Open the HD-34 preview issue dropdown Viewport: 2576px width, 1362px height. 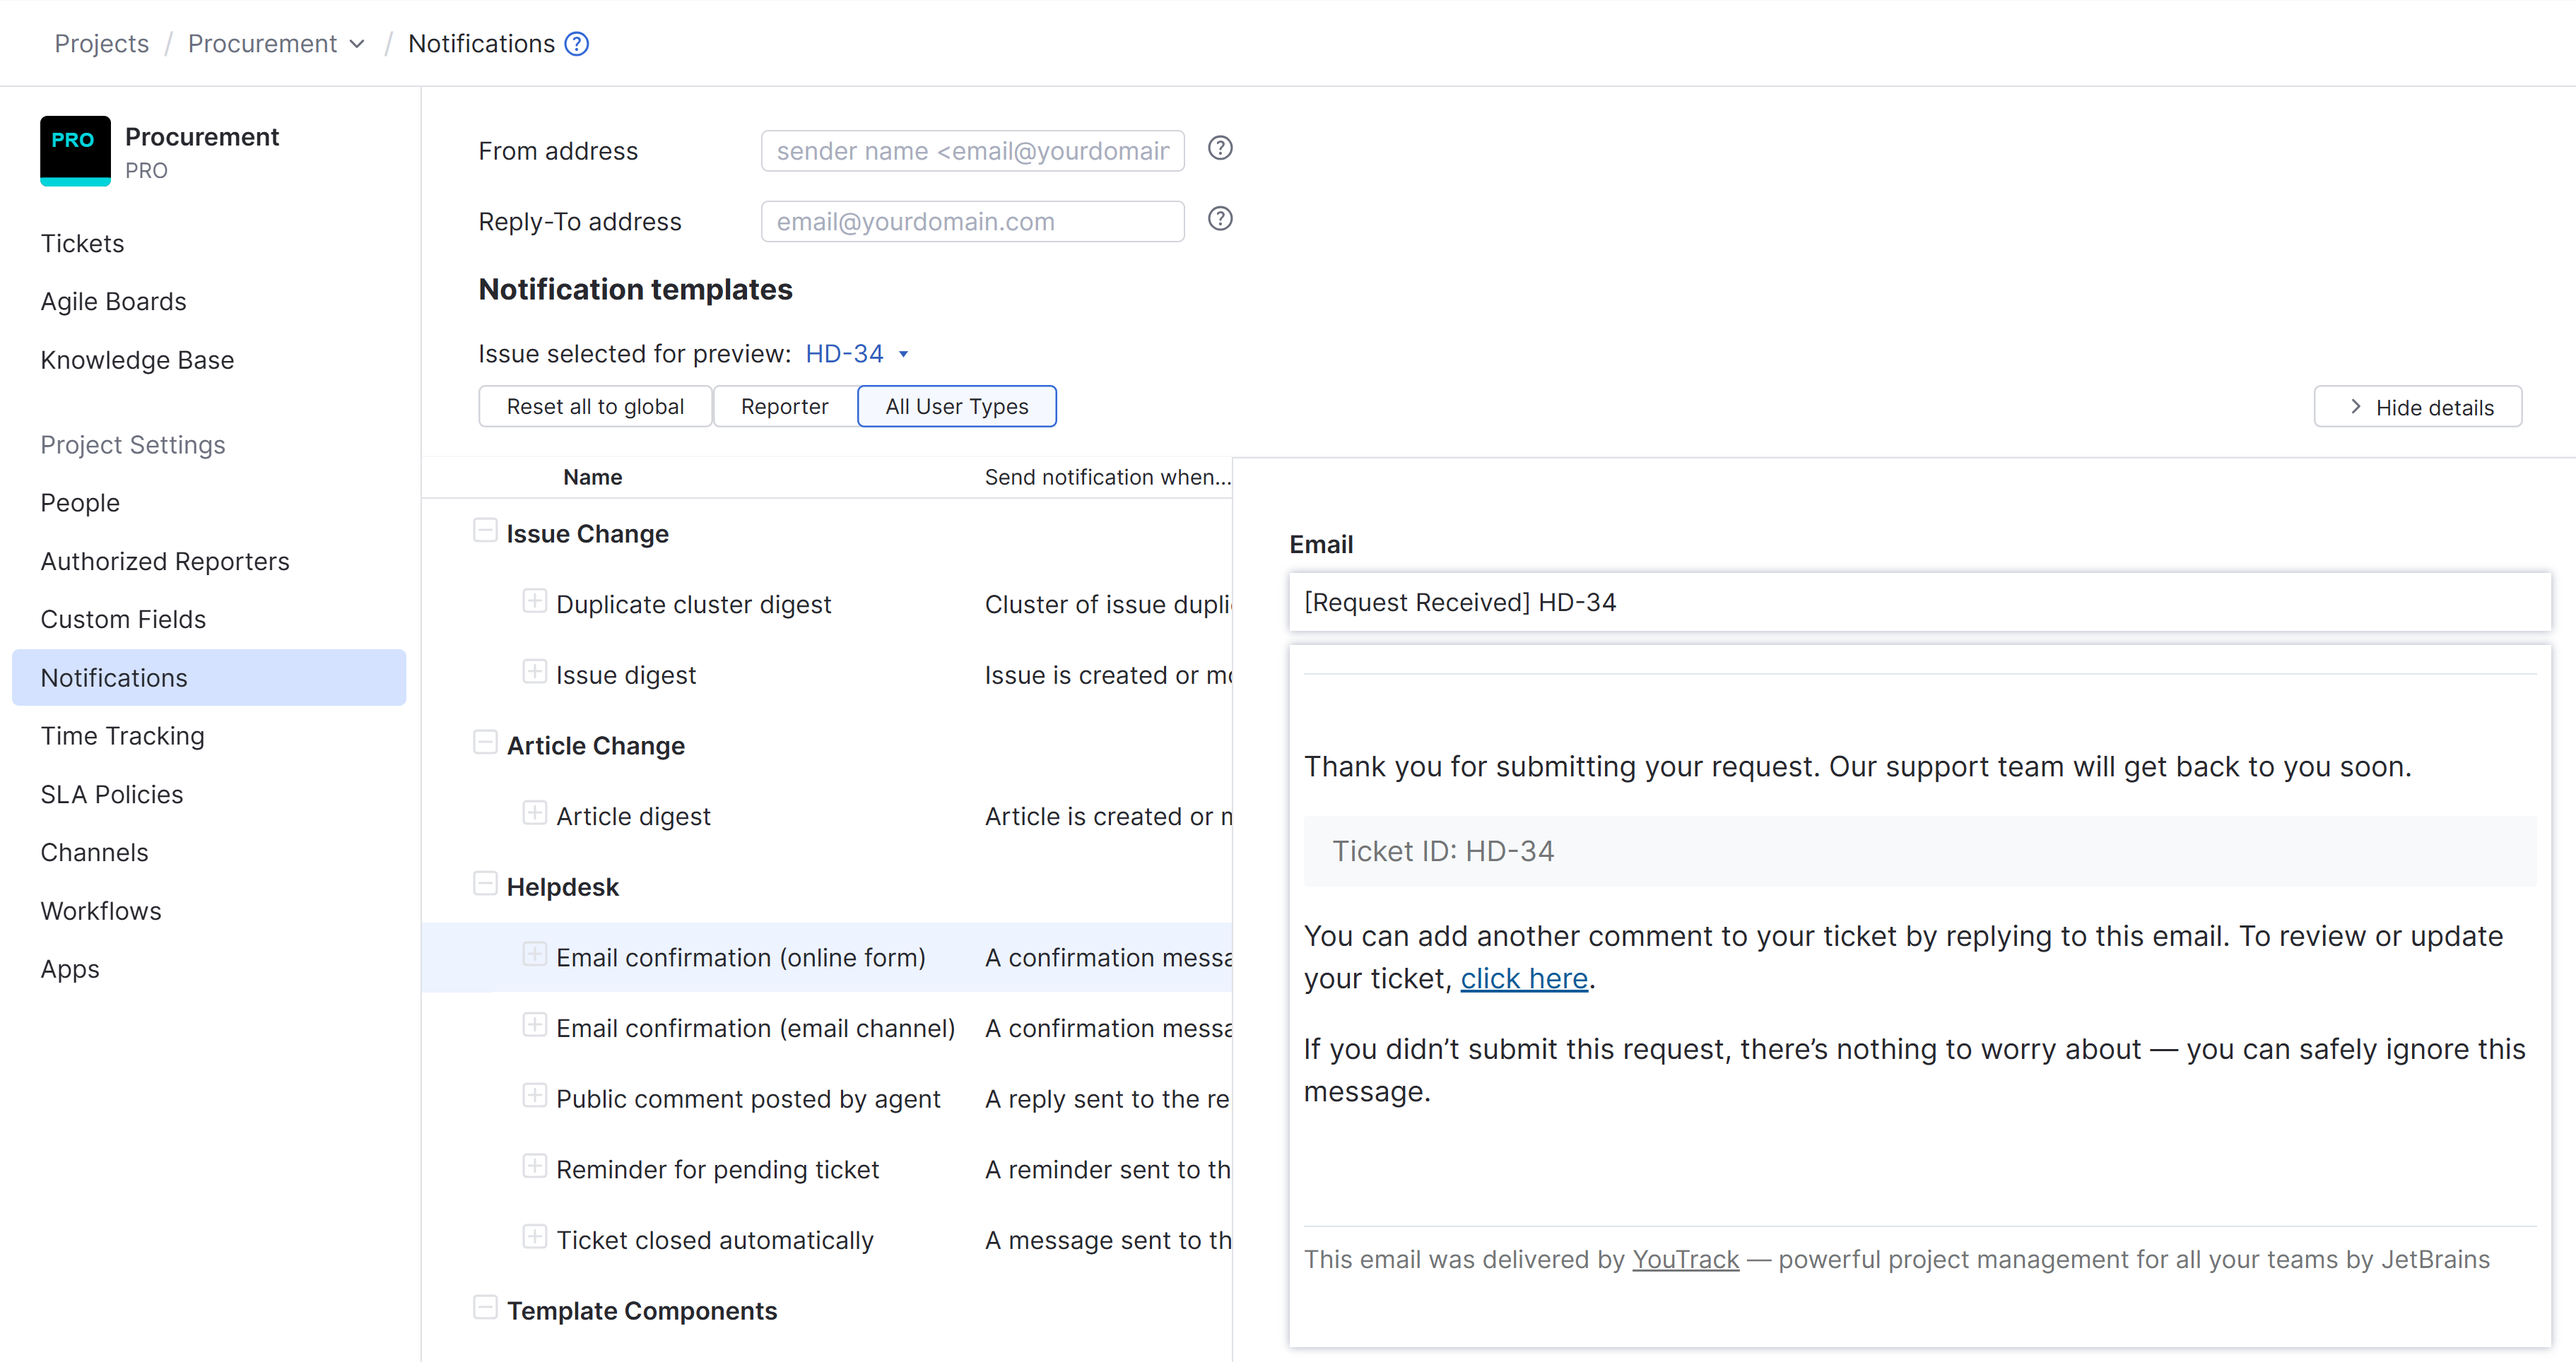tap(857, 354)
